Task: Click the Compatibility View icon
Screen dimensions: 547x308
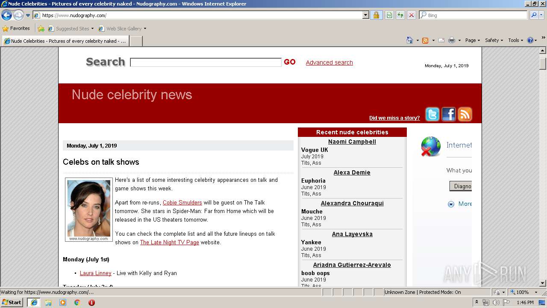Action: pos(389,15)
